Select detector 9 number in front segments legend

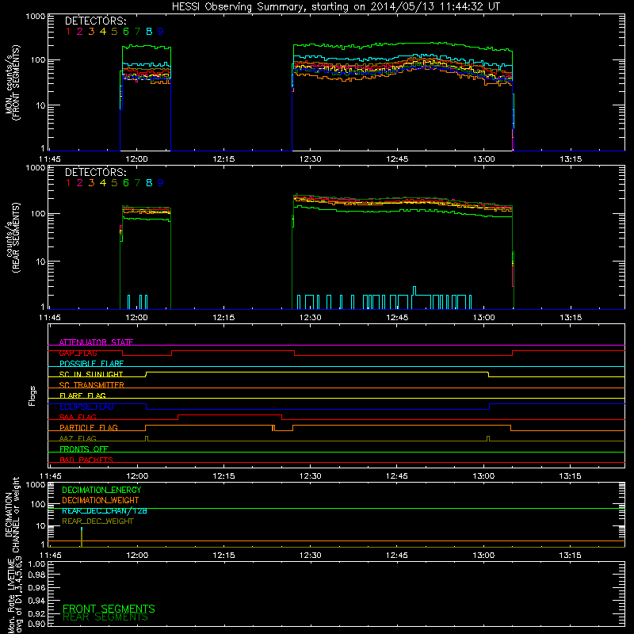coord(161,32)
